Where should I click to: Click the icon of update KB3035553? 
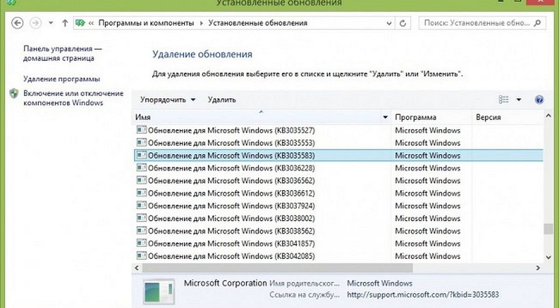141,142
